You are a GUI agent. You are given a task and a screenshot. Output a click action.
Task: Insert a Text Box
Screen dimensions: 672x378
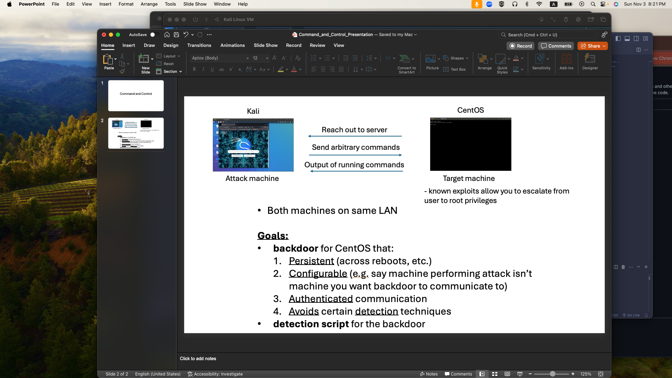[x=454, y=69]
